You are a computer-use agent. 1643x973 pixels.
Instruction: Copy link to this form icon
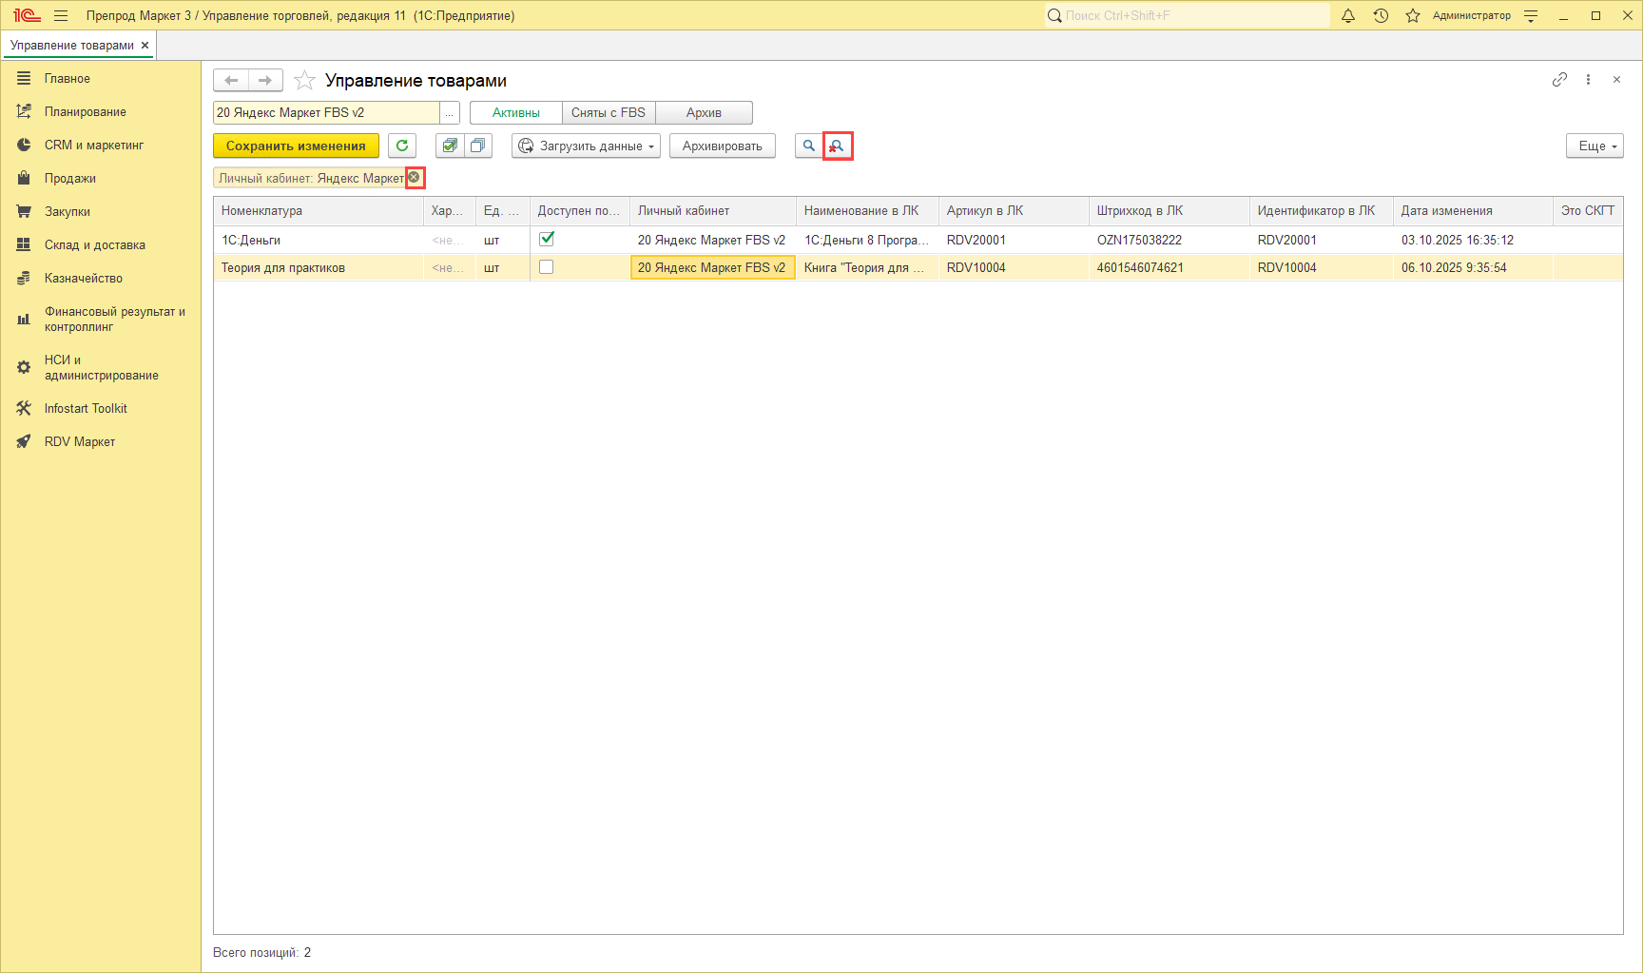point(1559,80)
